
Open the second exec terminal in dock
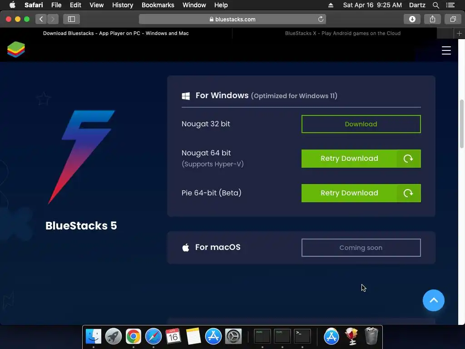click(x=282, y=336)
